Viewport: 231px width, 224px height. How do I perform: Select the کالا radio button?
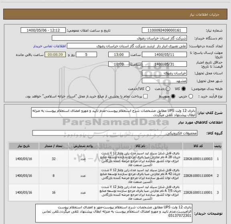(184, 89)
